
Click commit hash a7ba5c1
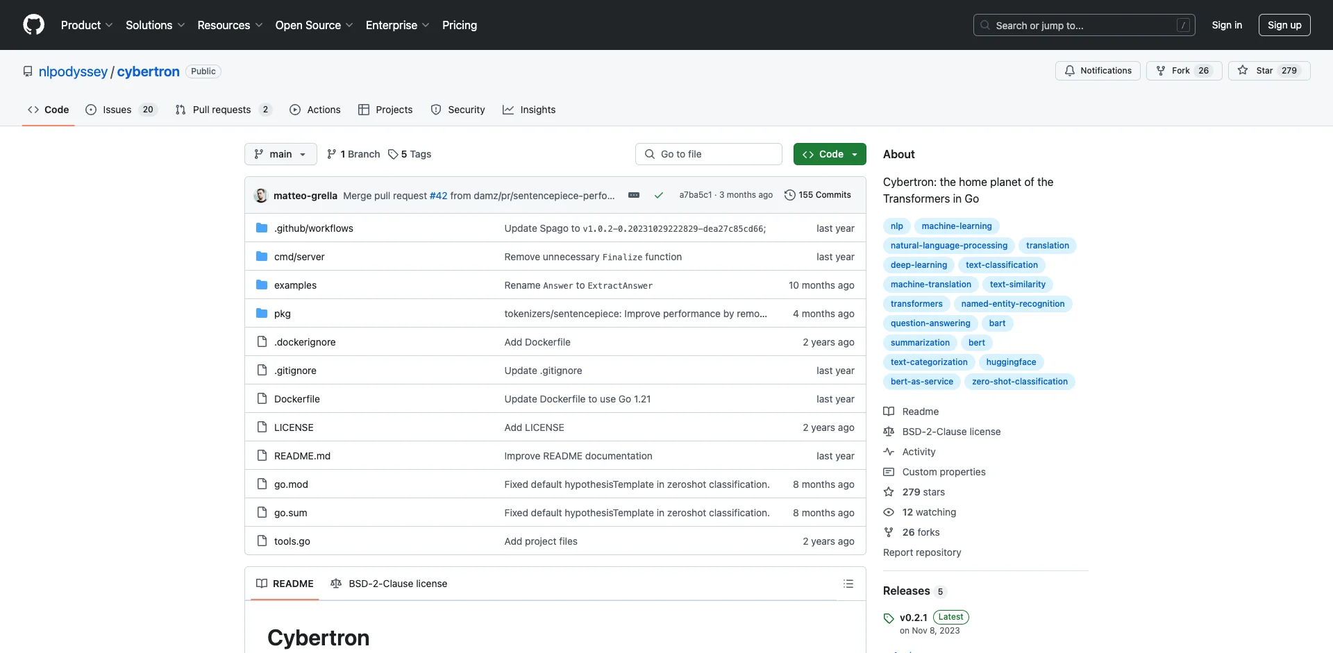click(696, 195)
